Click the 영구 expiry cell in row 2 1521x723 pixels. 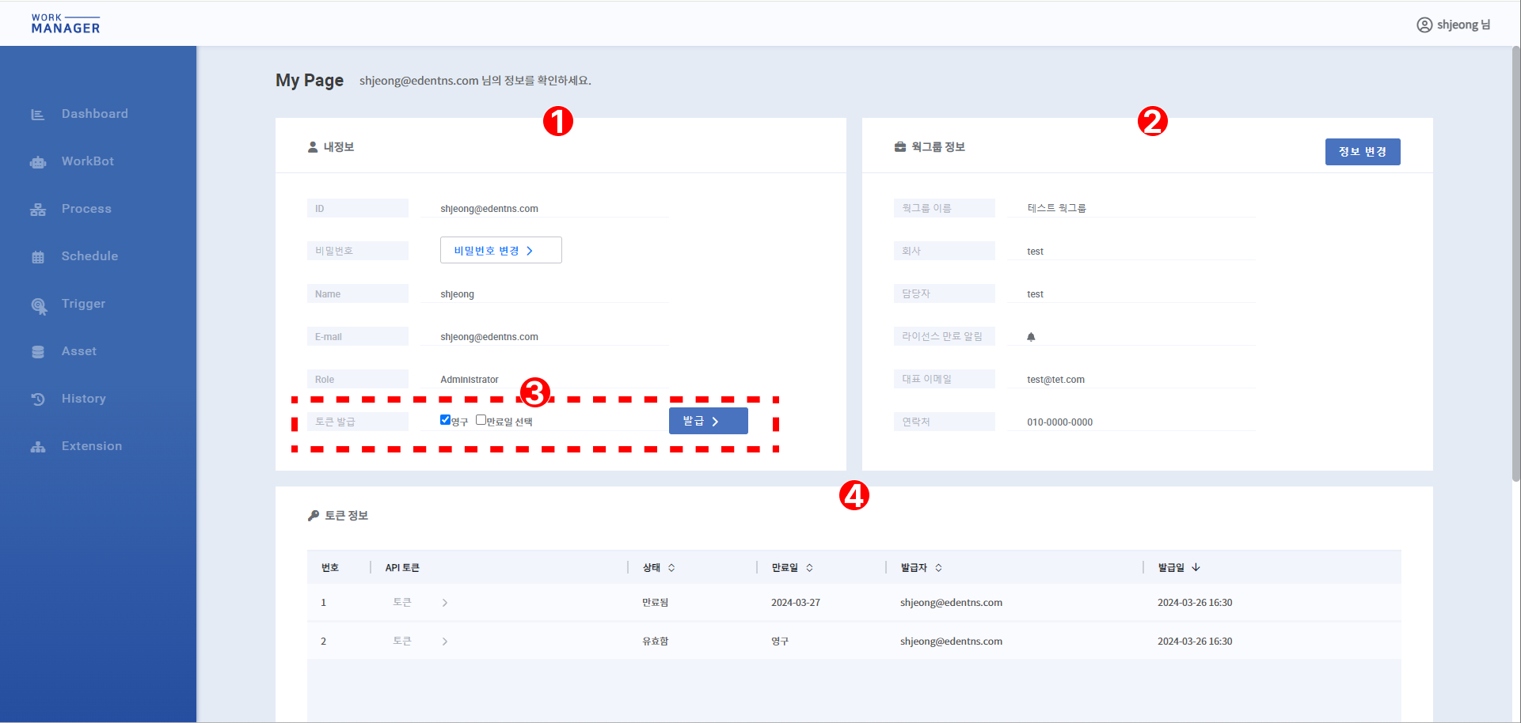[780, 642]
